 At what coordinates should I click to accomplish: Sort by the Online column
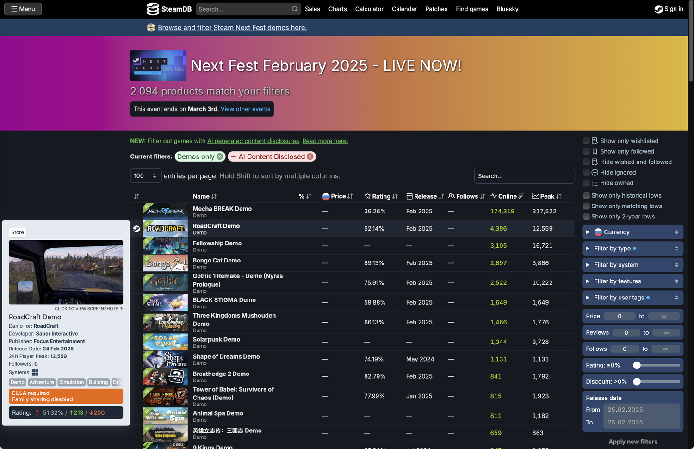coord(507,196)
